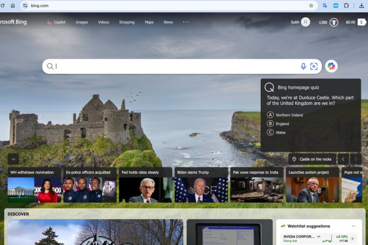The height and width of the screenshot is (245, 368).
Task: Collapse the news feed with chevron button
Action: click(13, 159)
